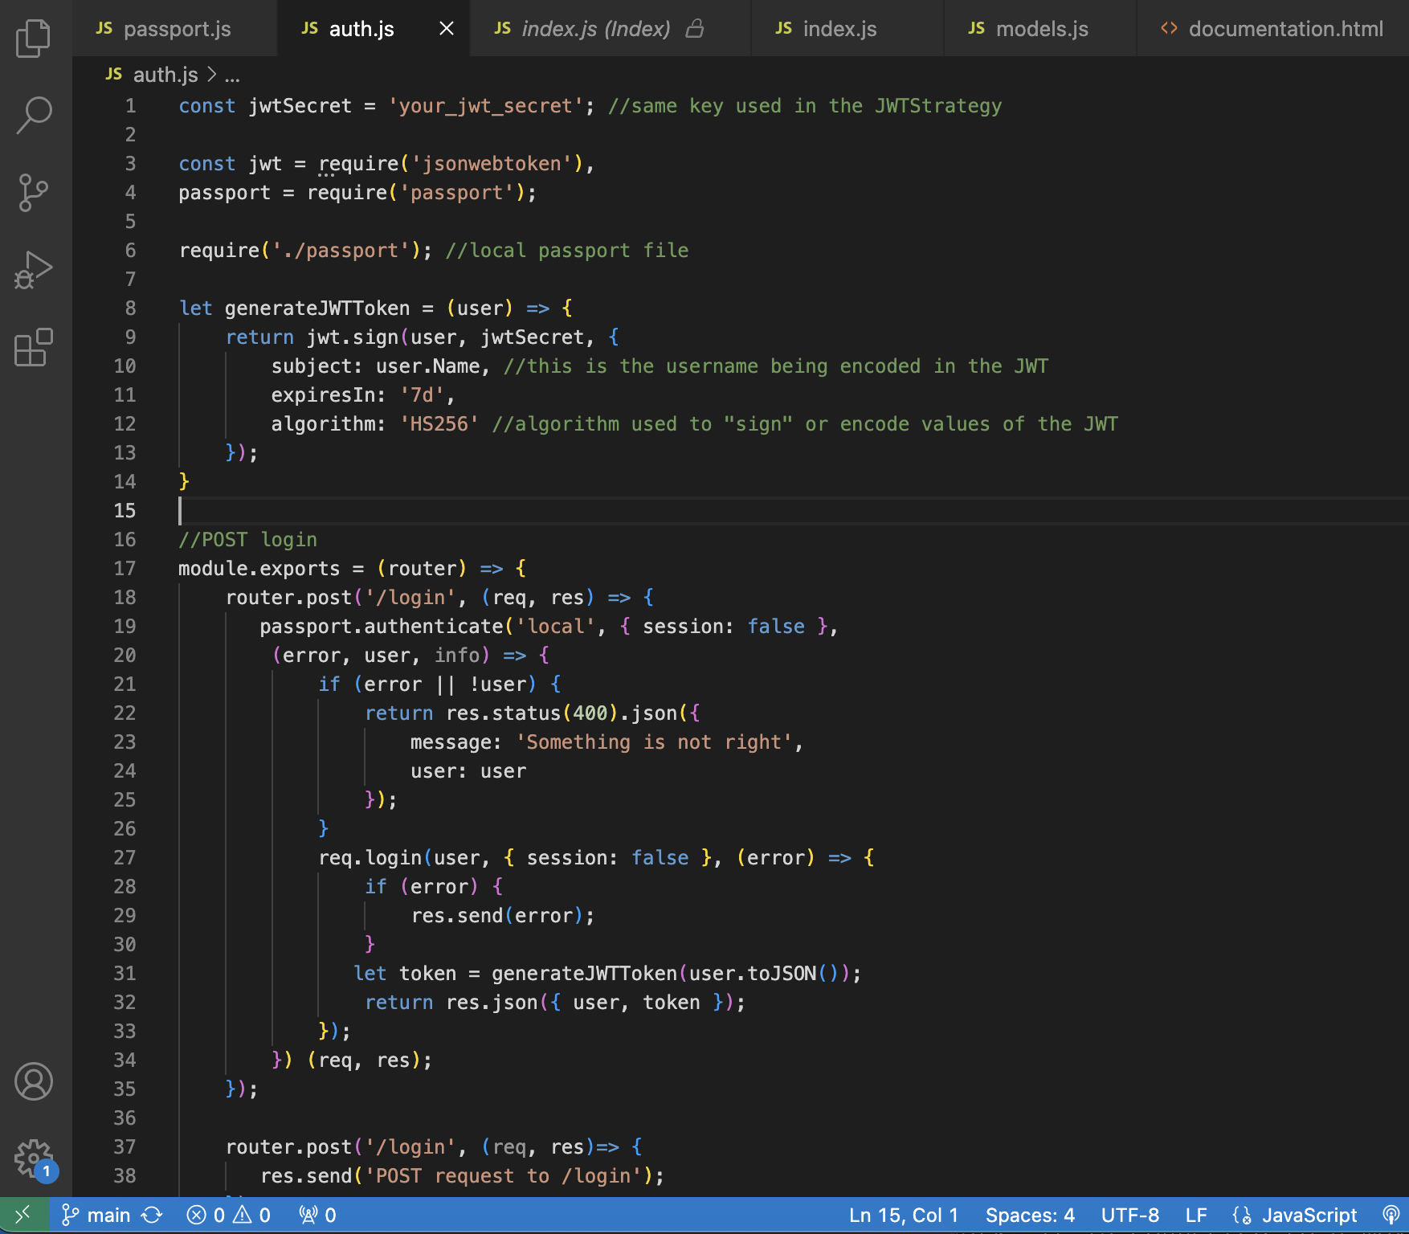
Task: Open the Manage gear settings icon
Action: pyautogui.click(x=34, y=1158)
